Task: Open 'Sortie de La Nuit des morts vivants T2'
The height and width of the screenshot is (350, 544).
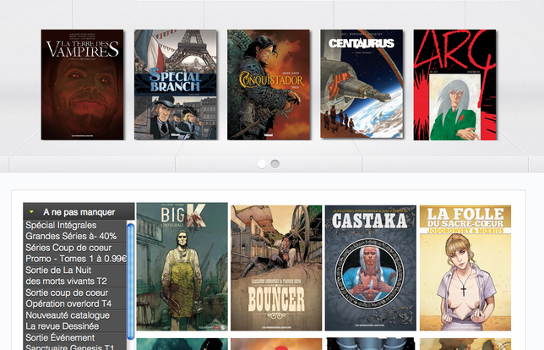Action: 74,276
